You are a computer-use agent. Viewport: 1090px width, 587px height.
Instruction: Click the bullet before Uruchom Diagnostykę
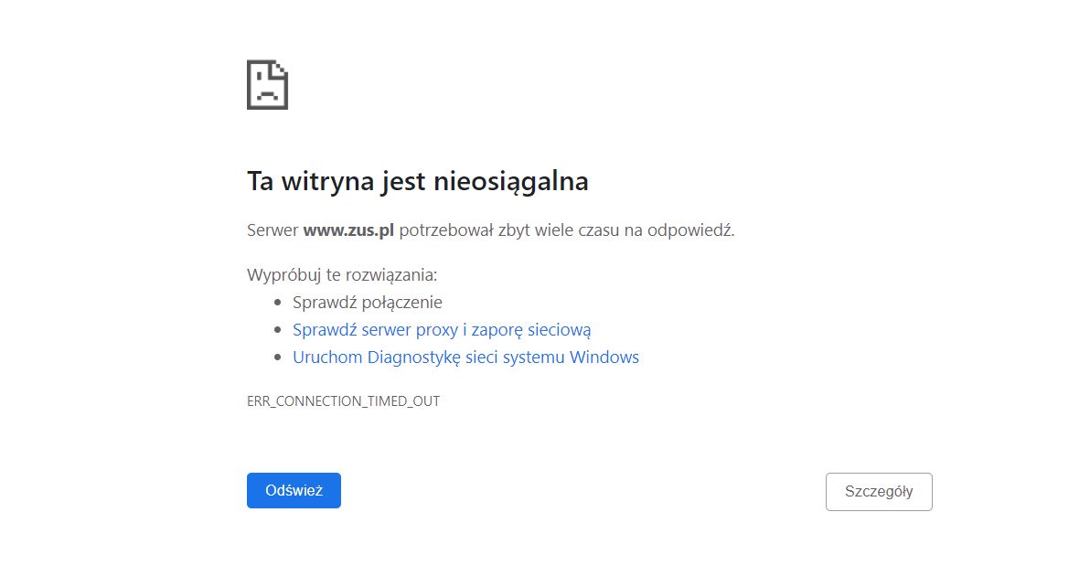[277, 357]
